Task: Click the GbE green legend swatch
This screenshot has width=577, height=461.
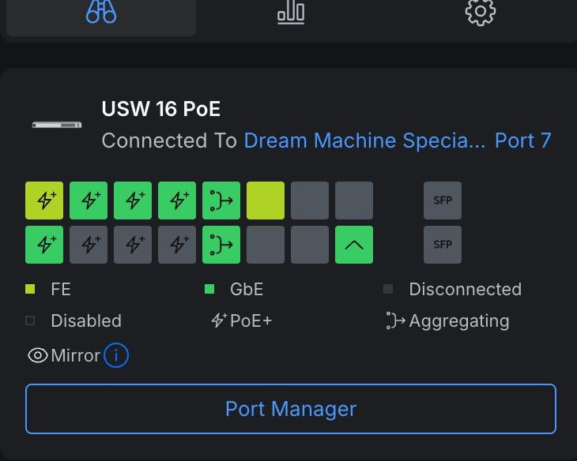Action: [x=209, y=289]
